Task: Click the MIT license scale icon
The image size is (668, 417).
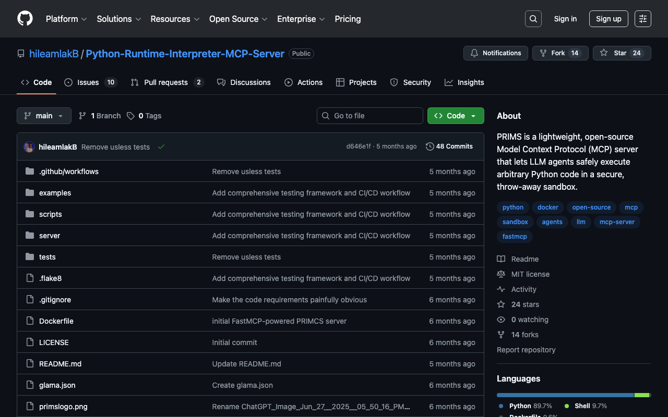Action: pos(501,274)
